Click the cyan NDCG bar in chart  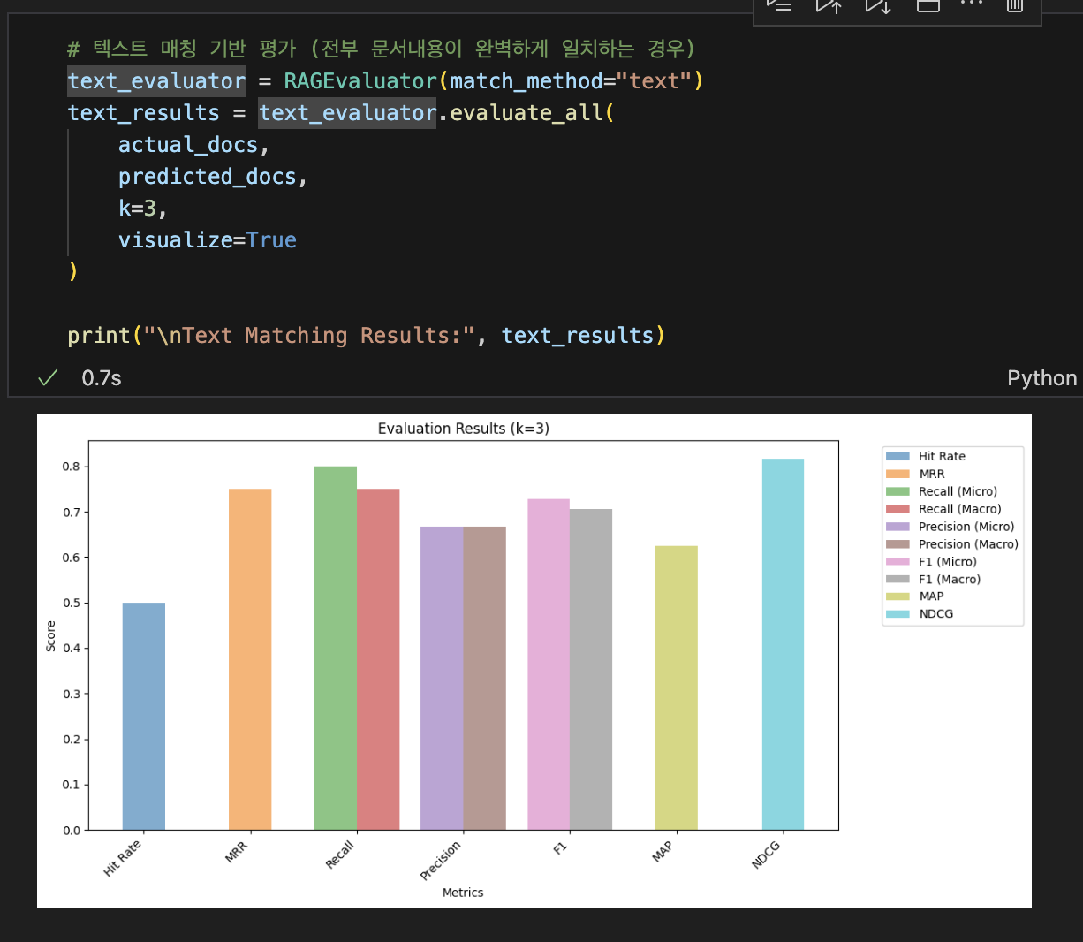(783, 644)
